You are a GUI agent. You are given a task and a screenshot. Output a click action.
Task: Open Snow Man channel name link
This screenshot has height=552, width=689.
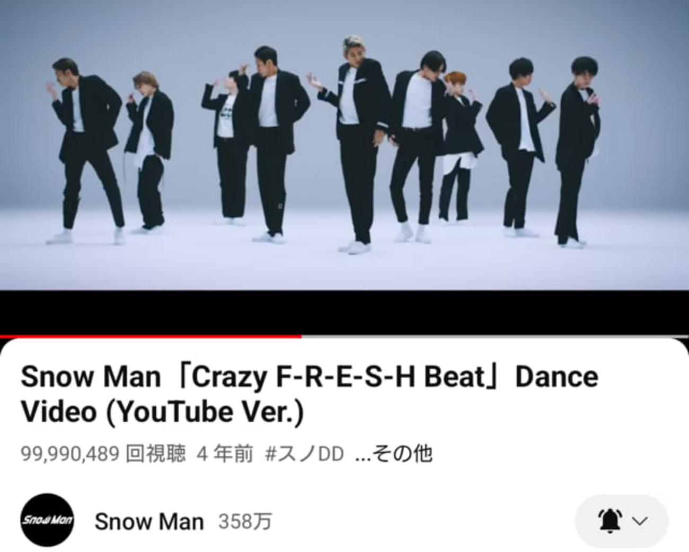(149, 522)
